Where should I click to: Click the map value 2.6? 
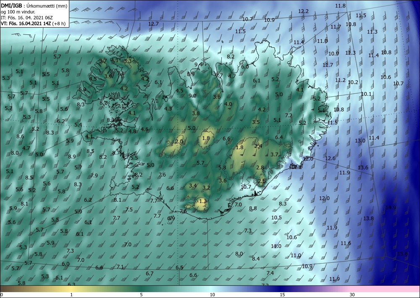click(262, 181)
